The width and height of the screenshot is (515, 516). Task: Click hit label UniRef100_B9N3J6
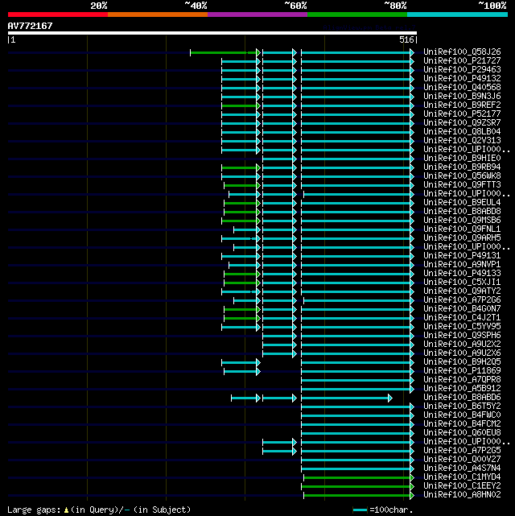[462, 97]
